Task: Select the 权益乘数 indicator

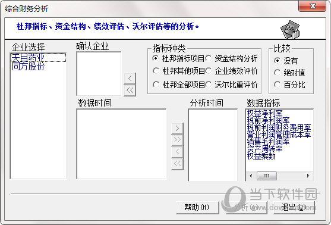Action: [261, 157]
